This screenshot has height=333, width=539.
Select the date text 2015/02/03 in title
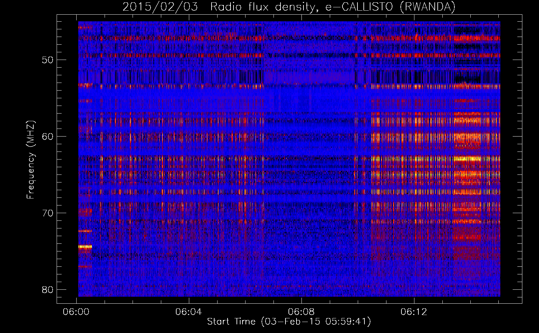pos(160,7)
